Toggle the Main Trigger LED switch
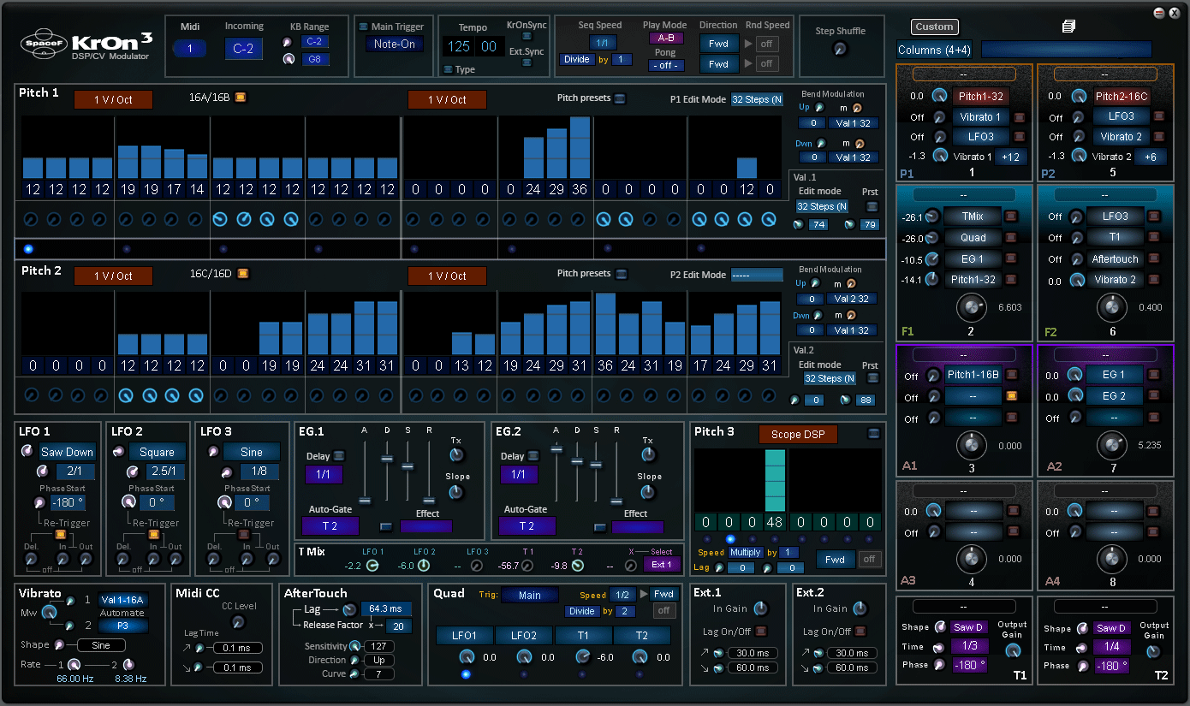This screenshot has height=706, width=1190. click(x=364, y=27)
